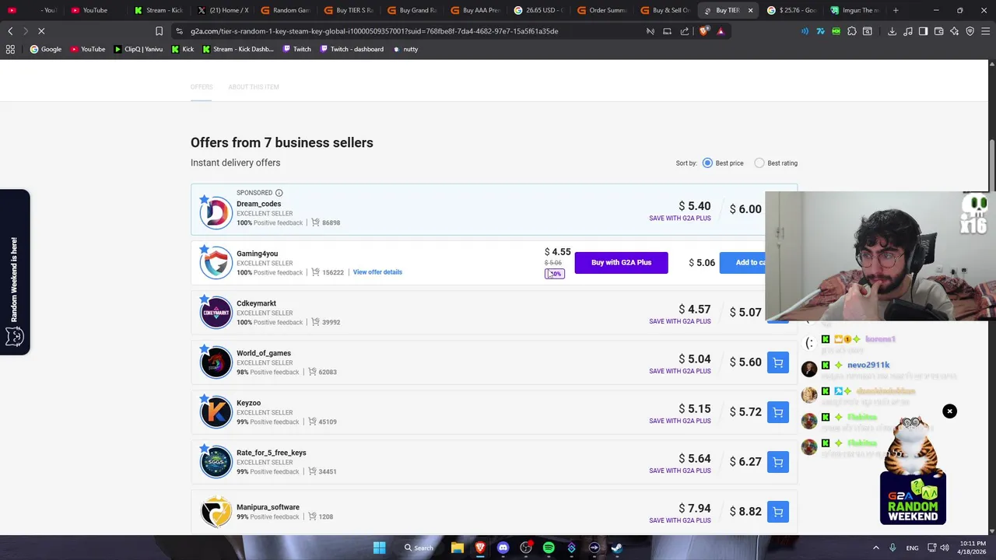The width and height of the screenshot is (996, 560).
Task: Open the apps grid in bookmarks bar
Action: point(10,49)
